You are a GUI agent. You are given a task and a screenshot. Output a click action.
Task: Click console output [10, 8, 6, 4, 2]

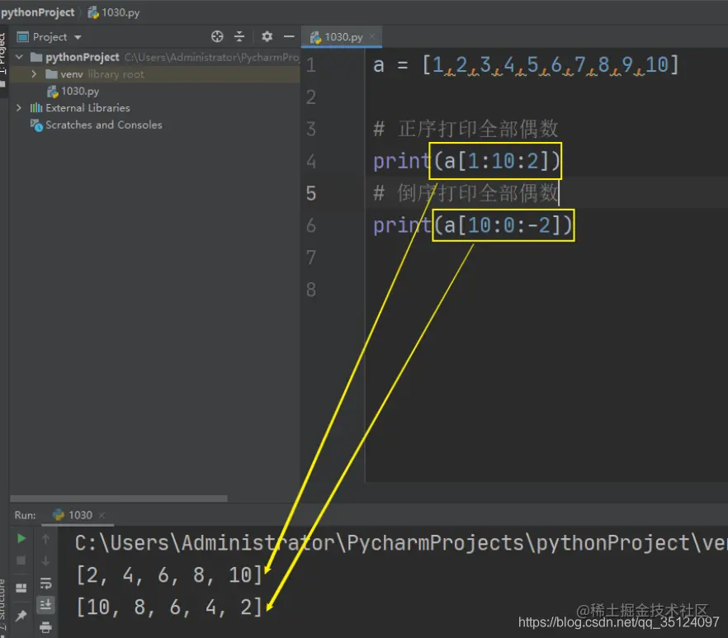(169, 607)
